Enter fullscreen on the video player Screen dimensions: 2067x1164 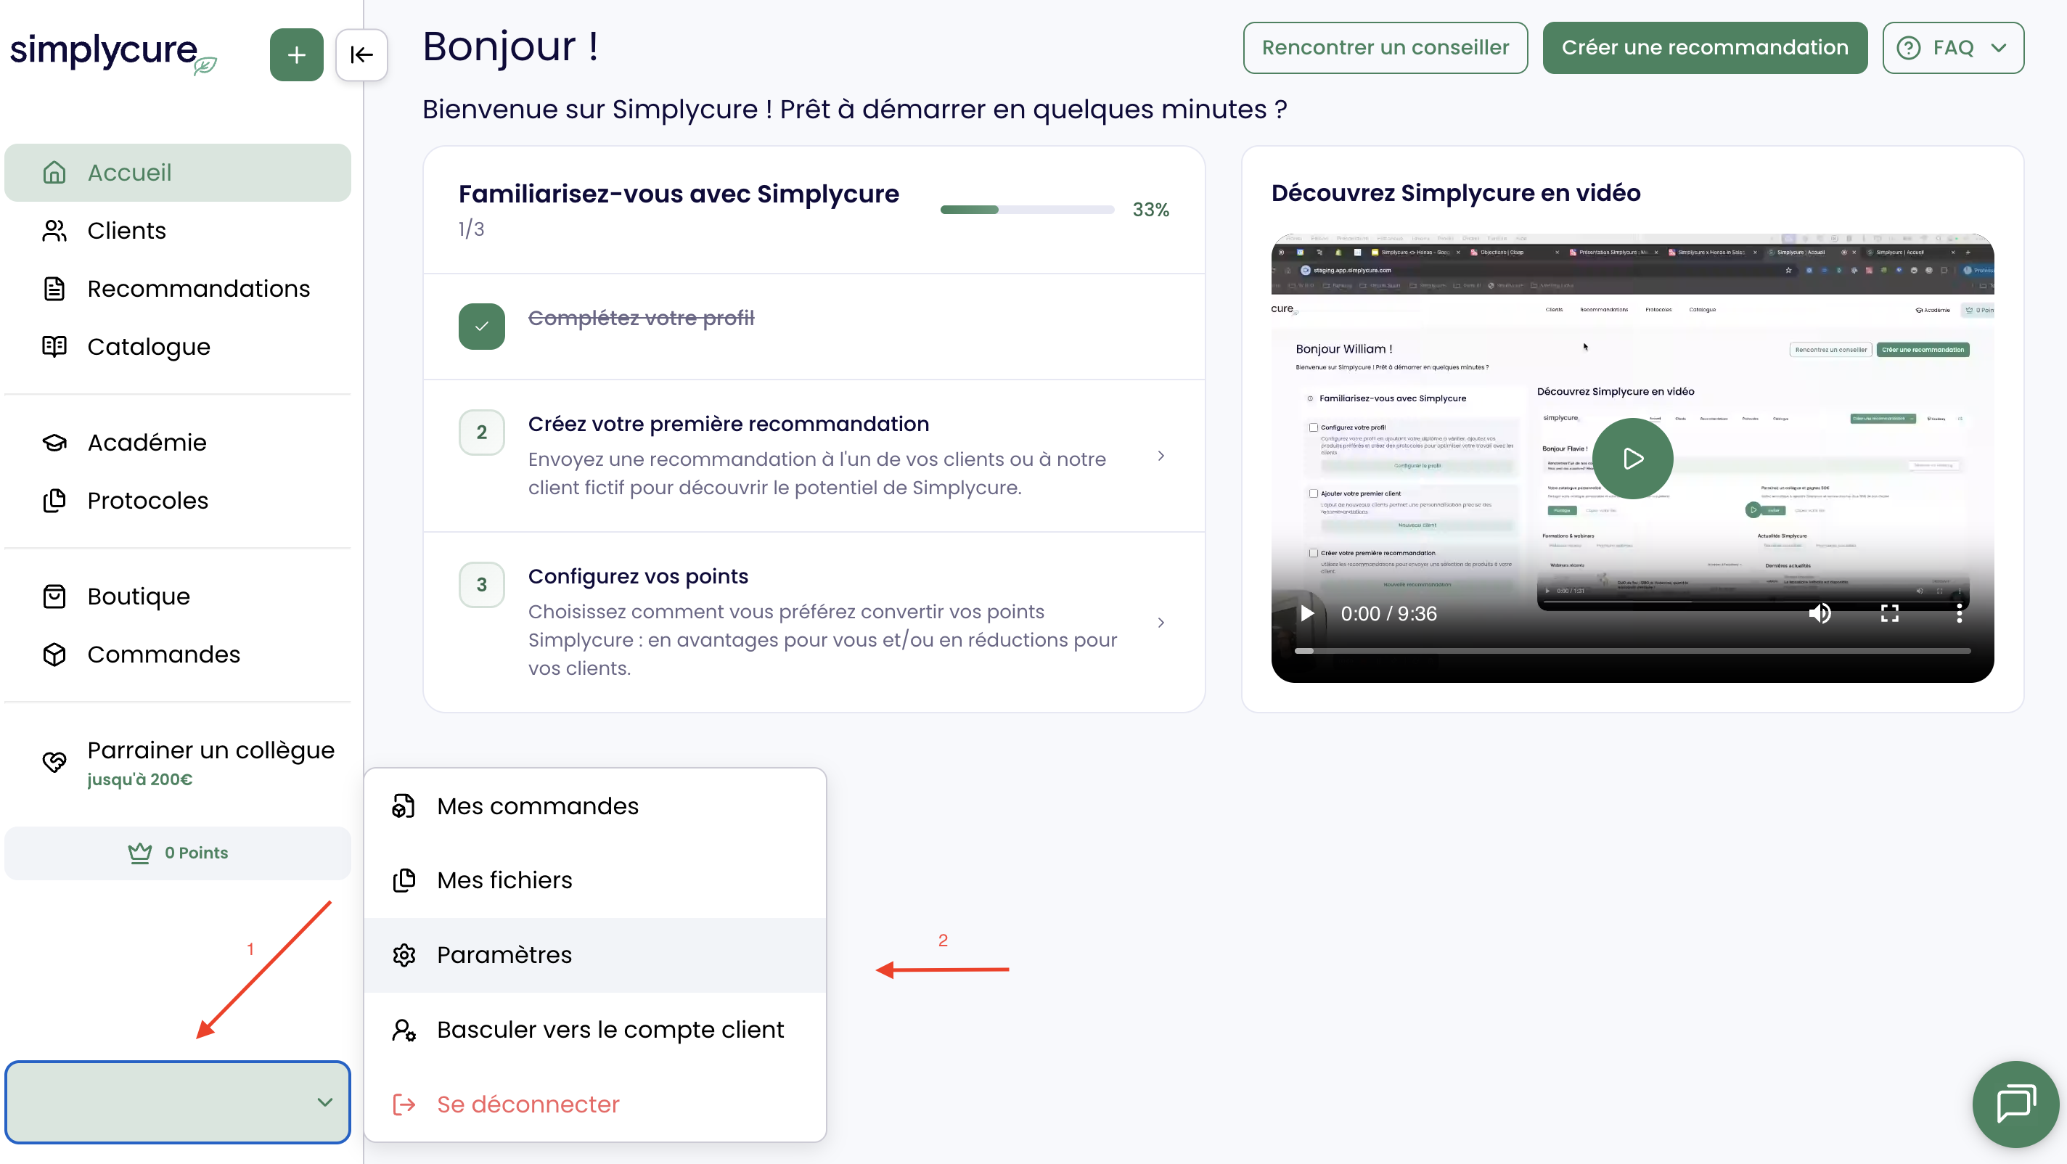tap(1890, 614)
